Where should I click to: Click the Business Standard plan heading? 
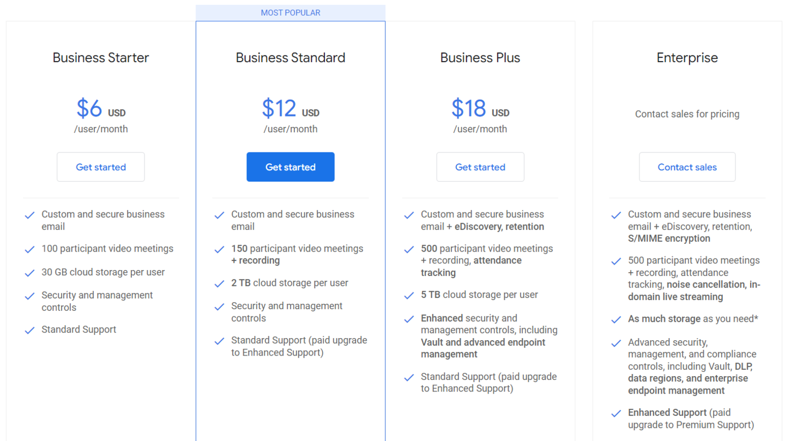pyautogui.click(x=291, y=58)
